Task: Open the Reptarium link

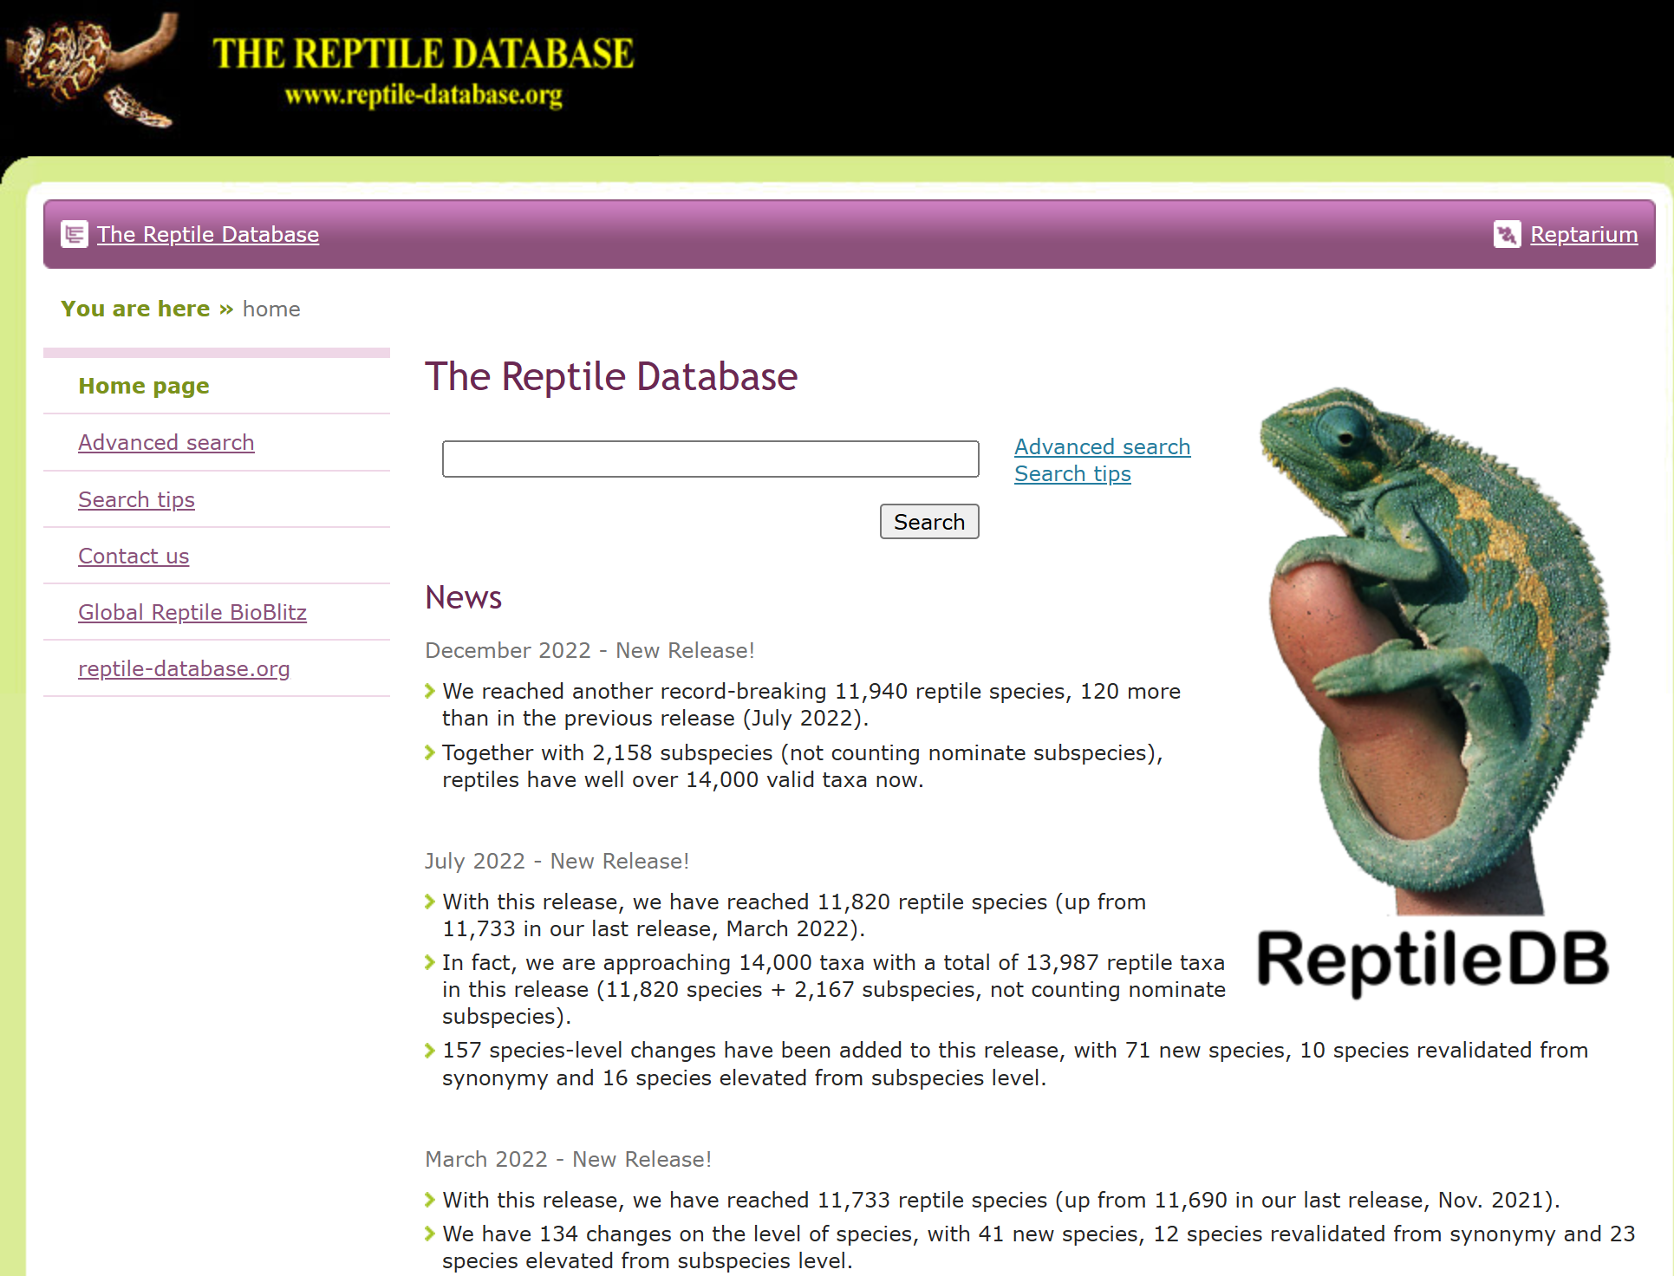Action: (x=1583, y=234)
